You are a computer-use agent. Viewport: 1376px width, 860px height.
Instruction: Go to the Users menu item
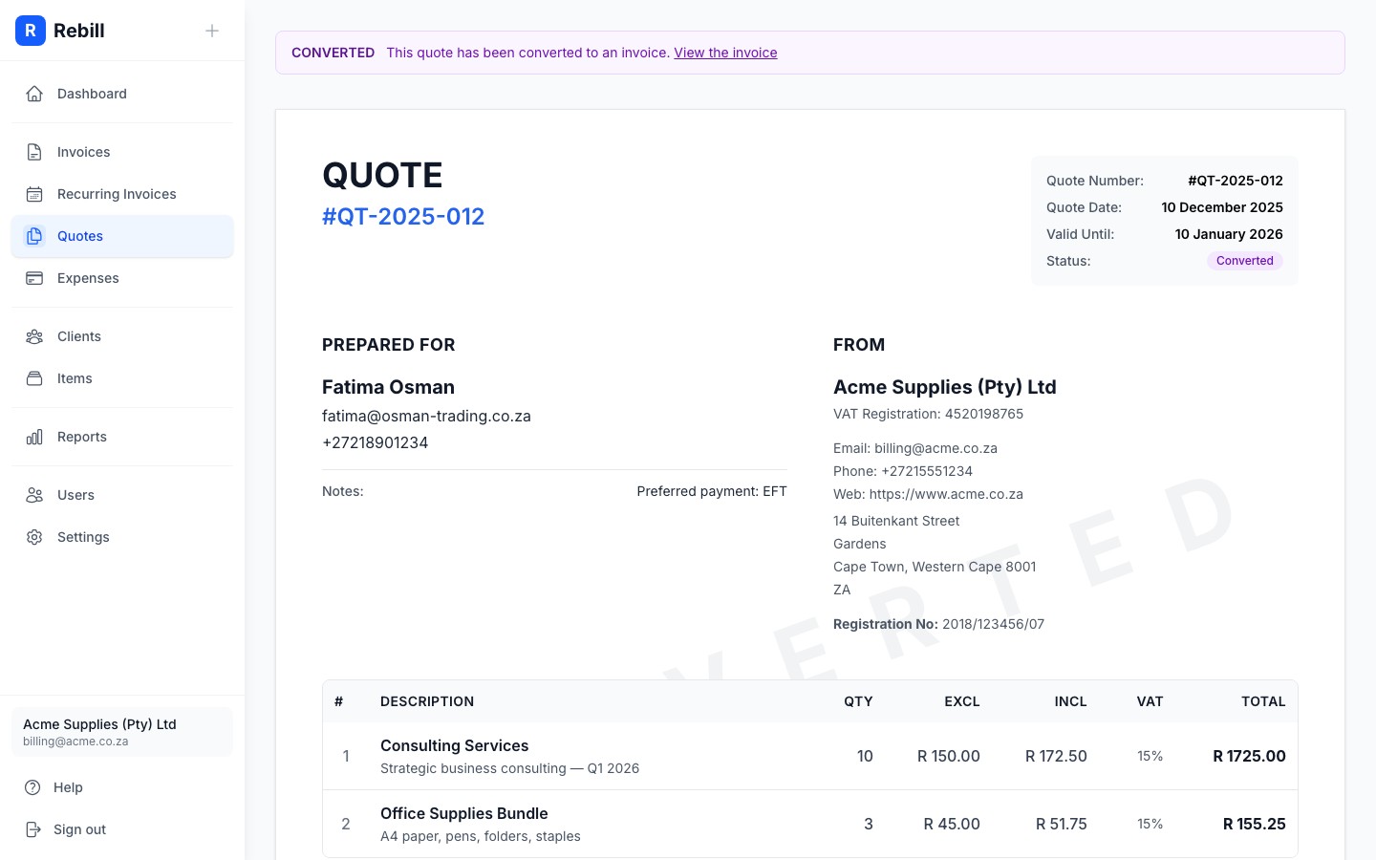(75, 495)
